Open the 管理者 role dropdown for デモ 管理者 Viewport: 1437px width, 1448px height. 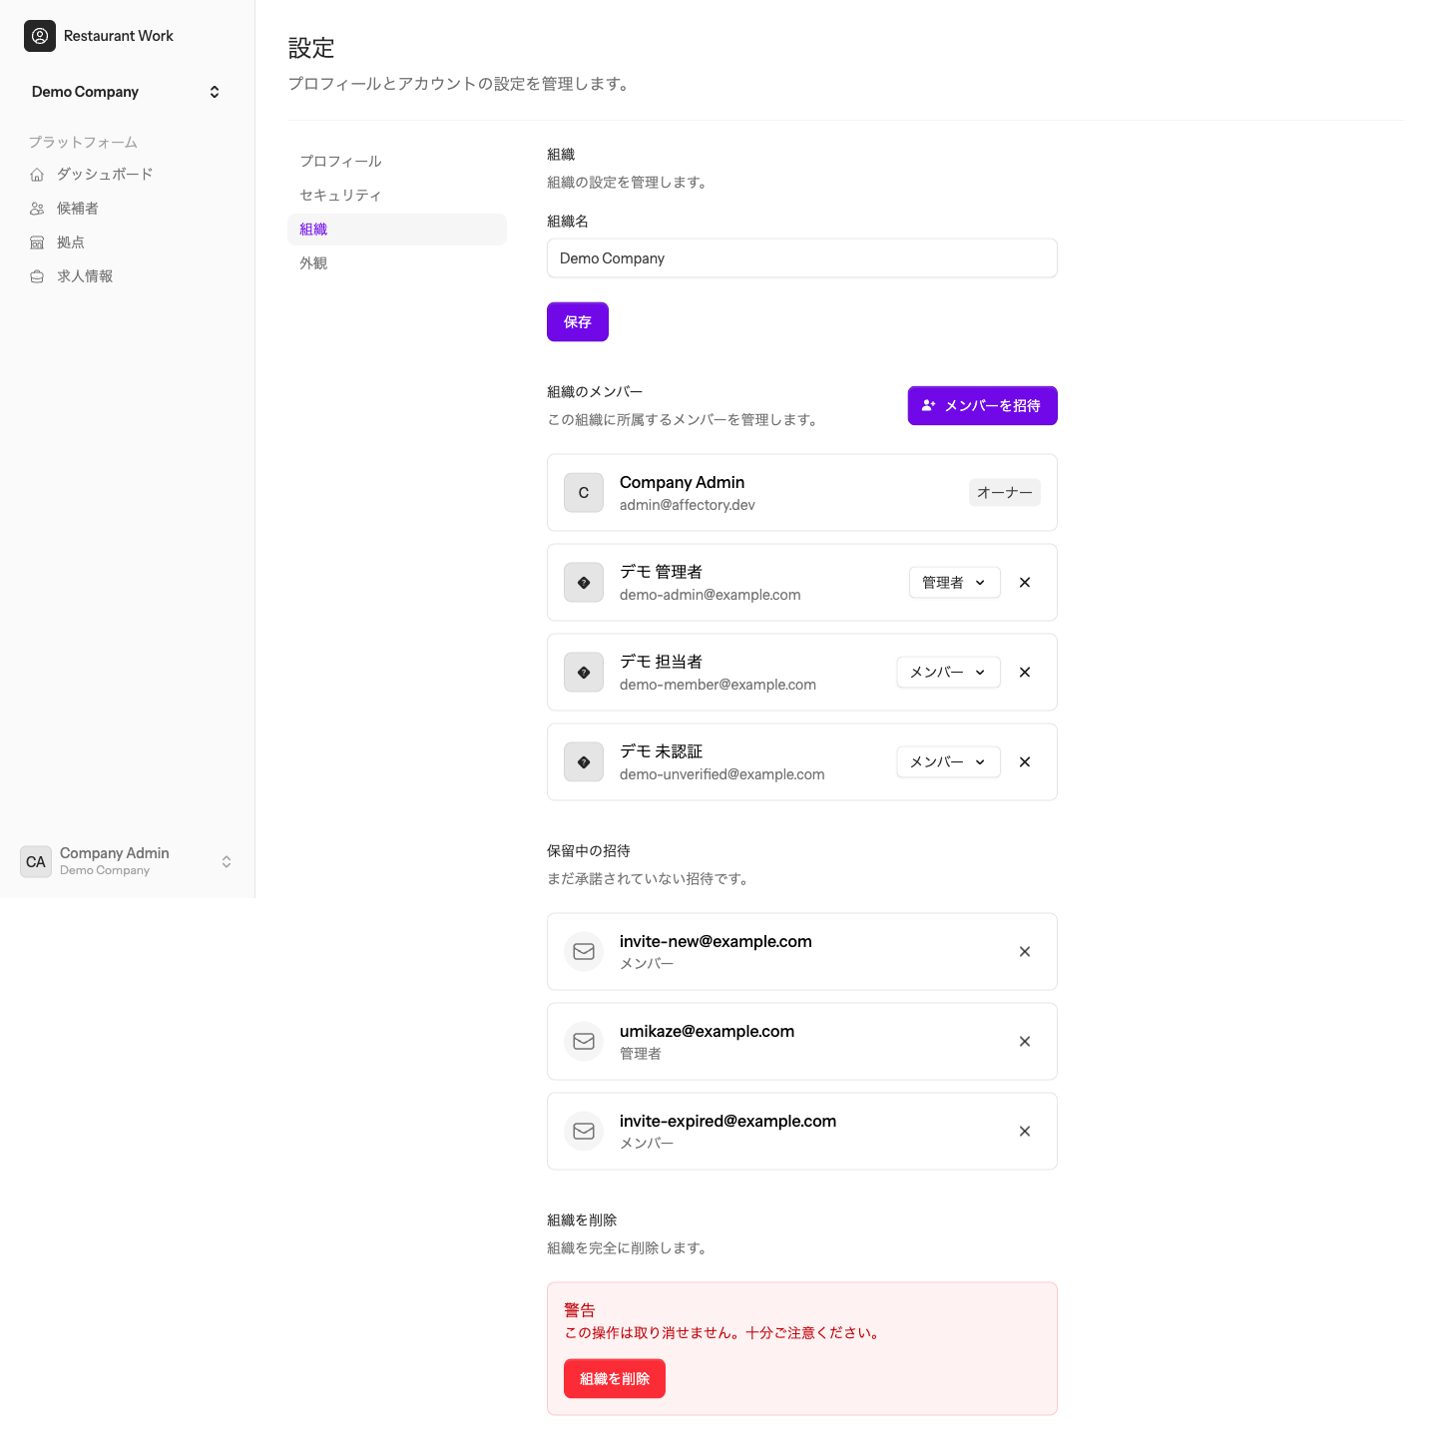(x=955, y=583)
